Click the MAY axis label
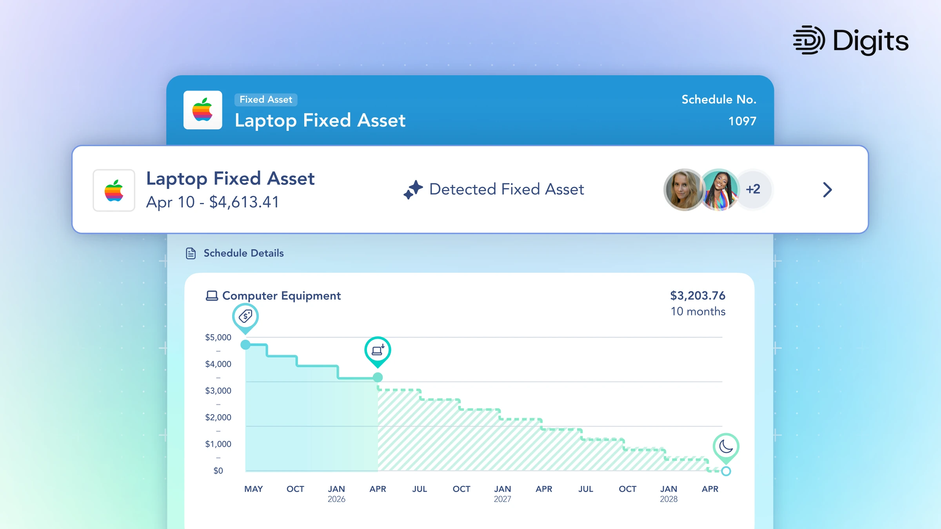941x529 pixels. point(254,489)
